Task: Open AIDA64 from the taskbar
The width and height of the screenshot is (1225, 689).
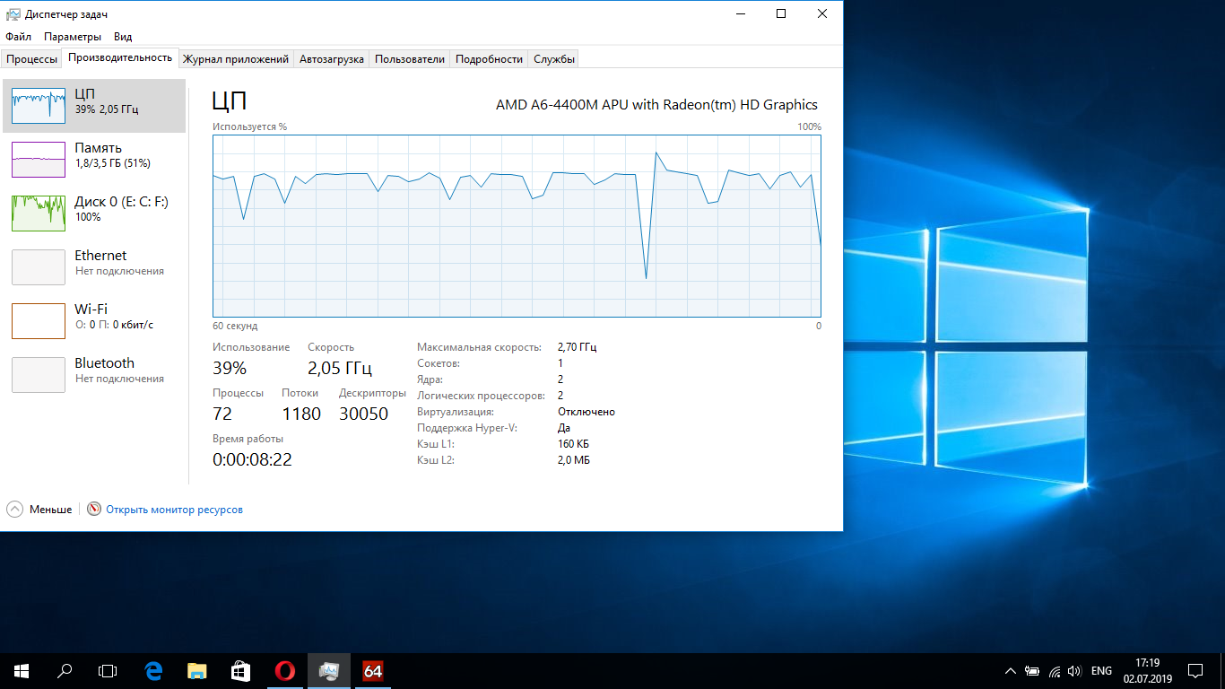Action: point(373,670)
